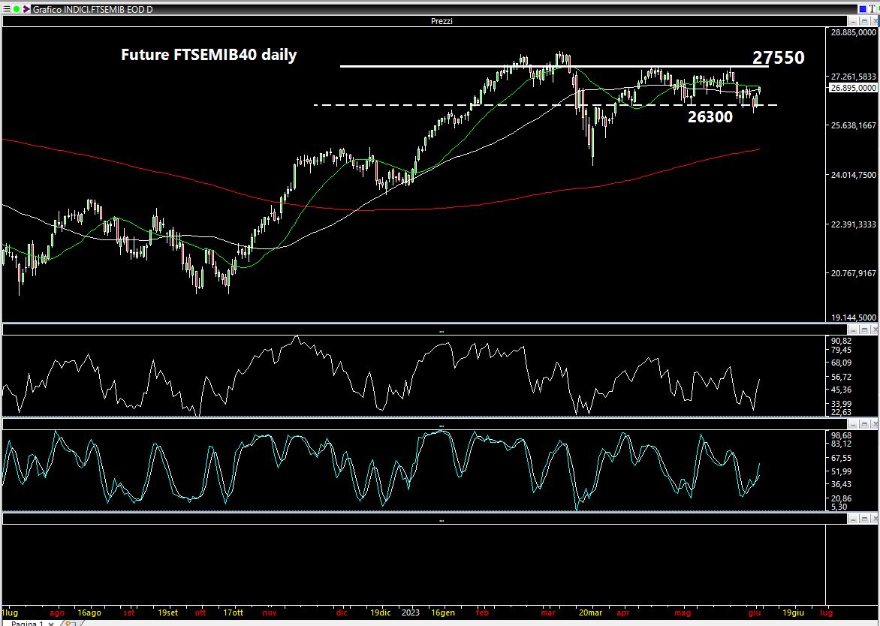Click the 51,99 stochastic scale value
880x626 pixels.
click(x=841, y=471)
